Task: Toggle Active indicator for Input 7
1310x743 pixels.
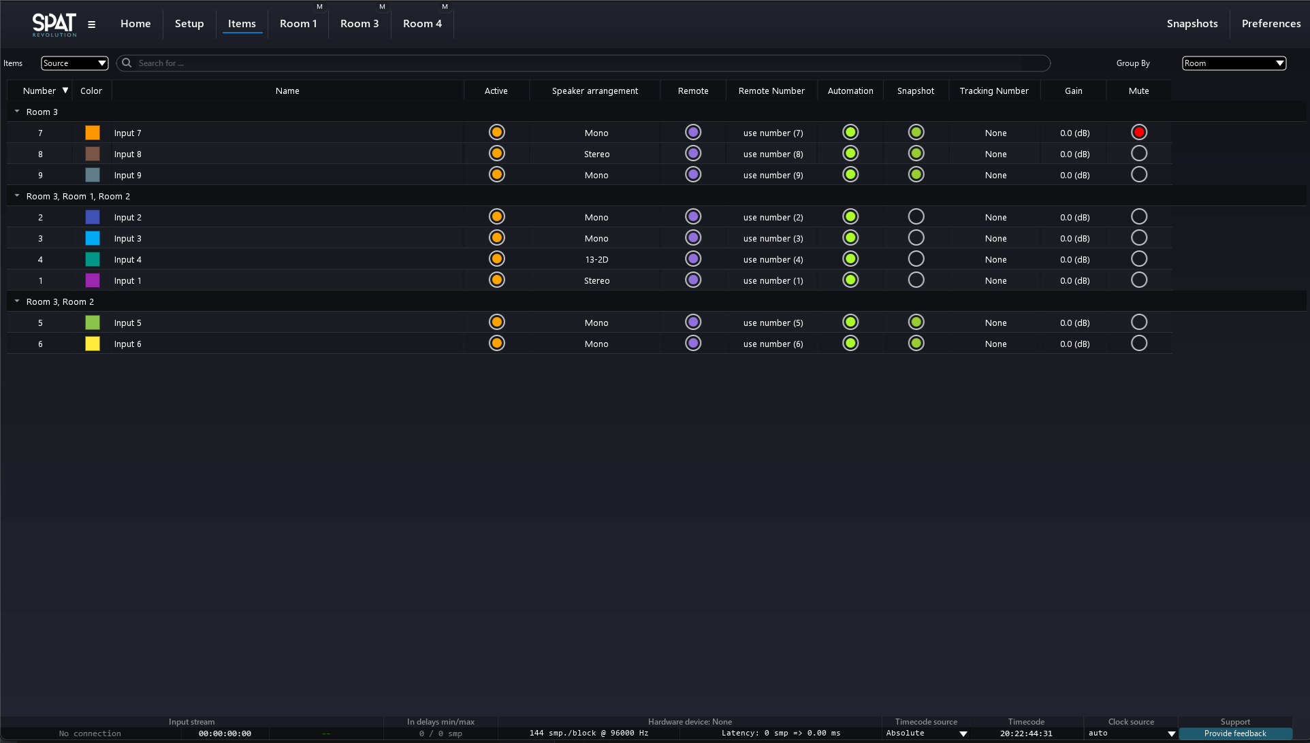Action: [x=496, y=133]
